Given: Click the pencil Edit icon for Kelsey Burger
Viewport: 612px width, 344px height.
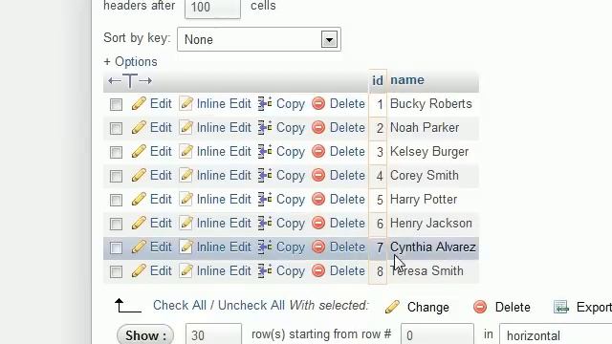Looking at the screenshot, I should [139, 151].
